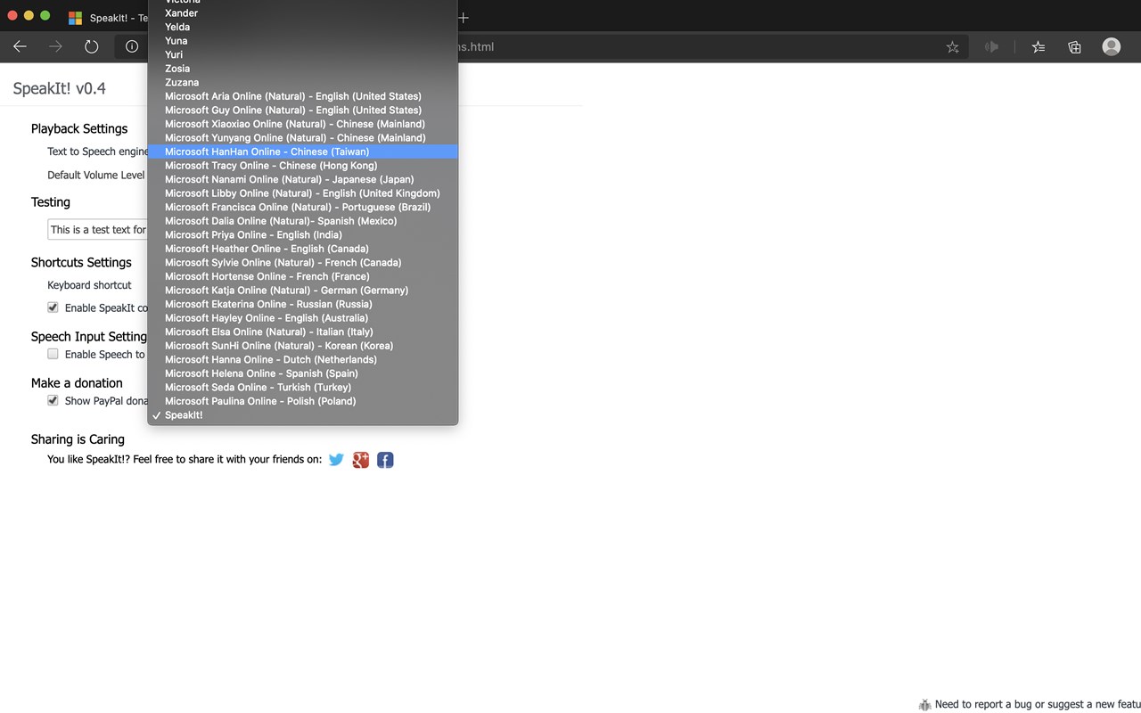
Task: Click the SpeakIt speaker extension icon
Action: click(991, 47)
